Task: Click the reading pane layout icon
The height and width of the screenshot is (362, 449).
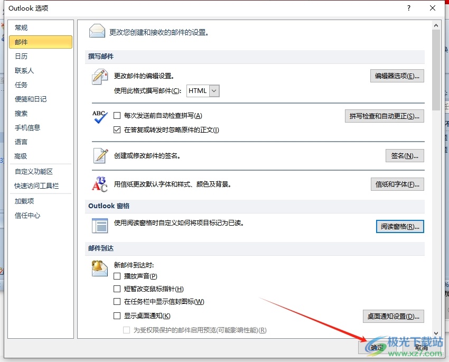Action: 100,226
